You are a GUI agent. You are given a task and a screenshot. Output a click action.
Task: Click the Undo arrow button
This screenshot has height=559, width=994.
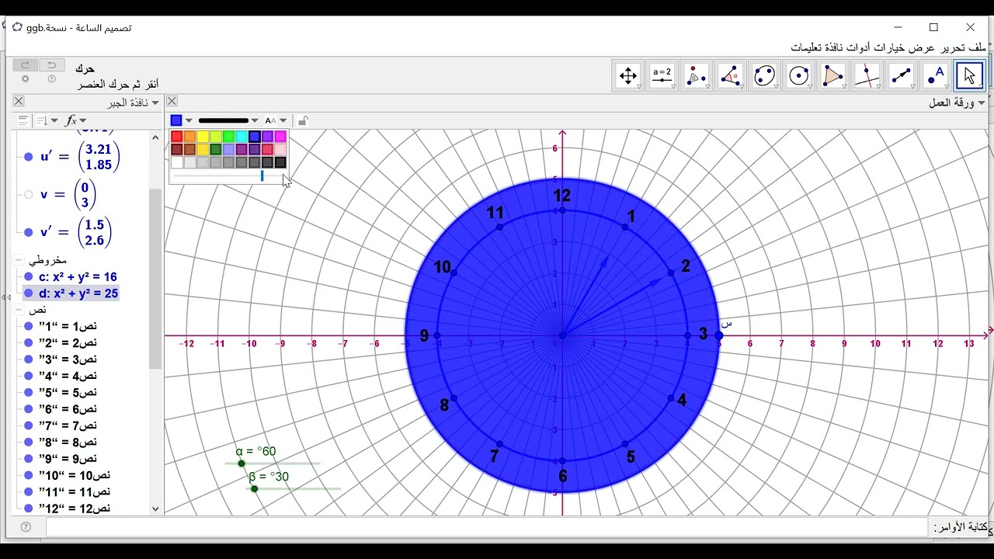[x=52, y=65]
